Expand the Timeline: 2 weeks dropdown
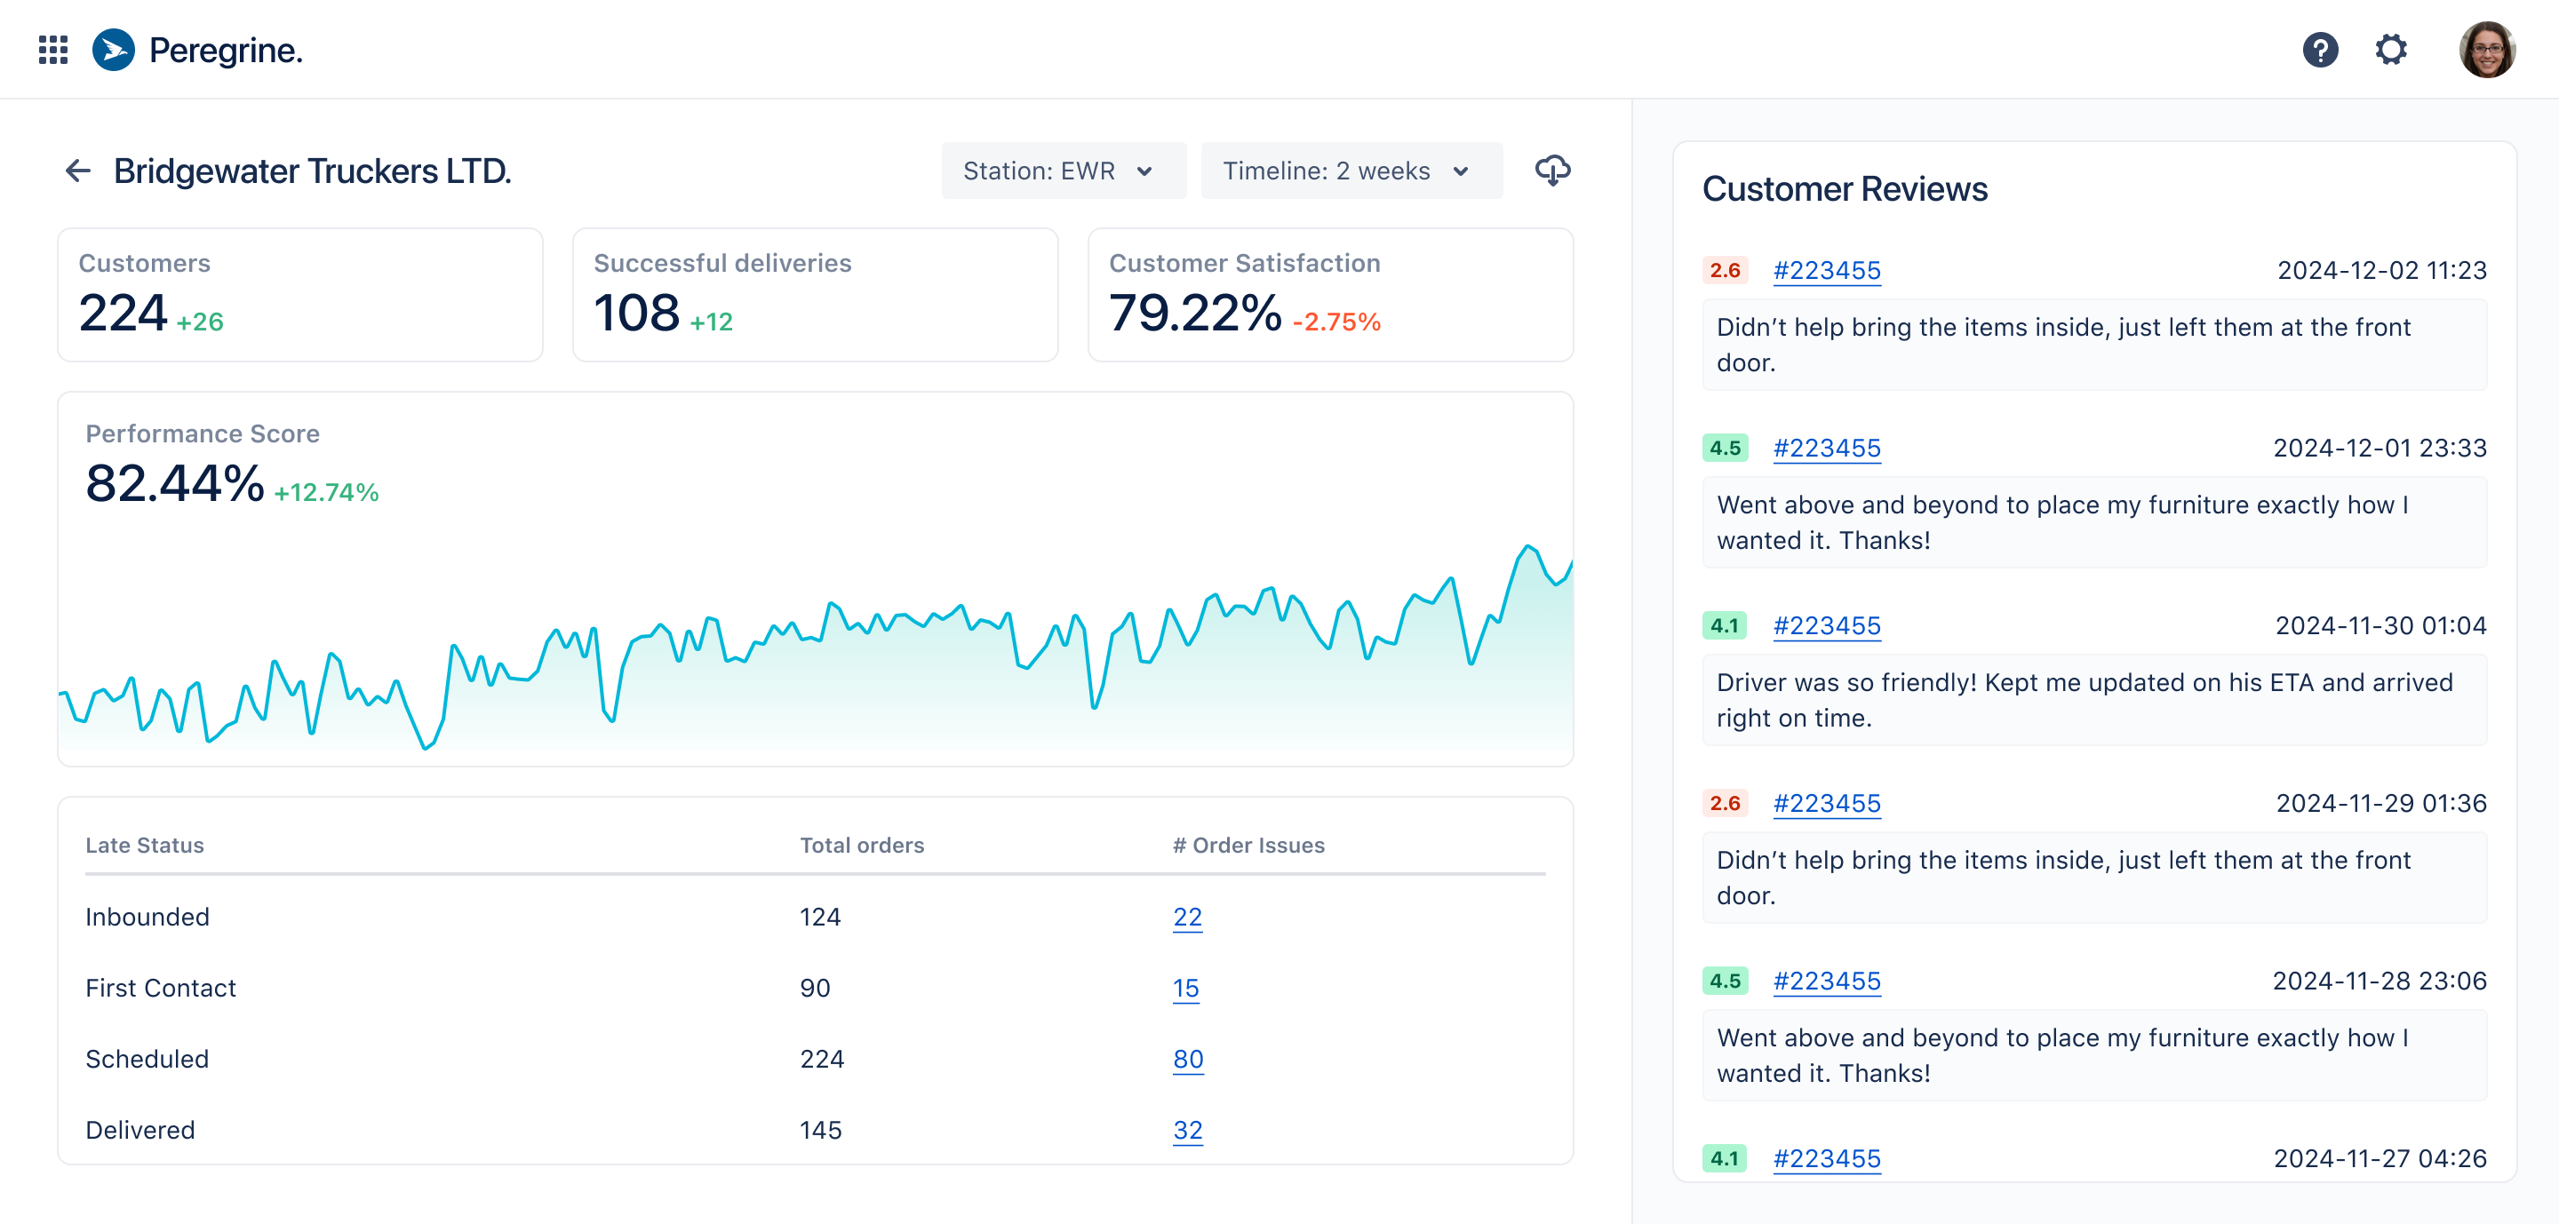Image resolution: width=2559 pixels, height=1224 pixels. tap(1349, 171)
